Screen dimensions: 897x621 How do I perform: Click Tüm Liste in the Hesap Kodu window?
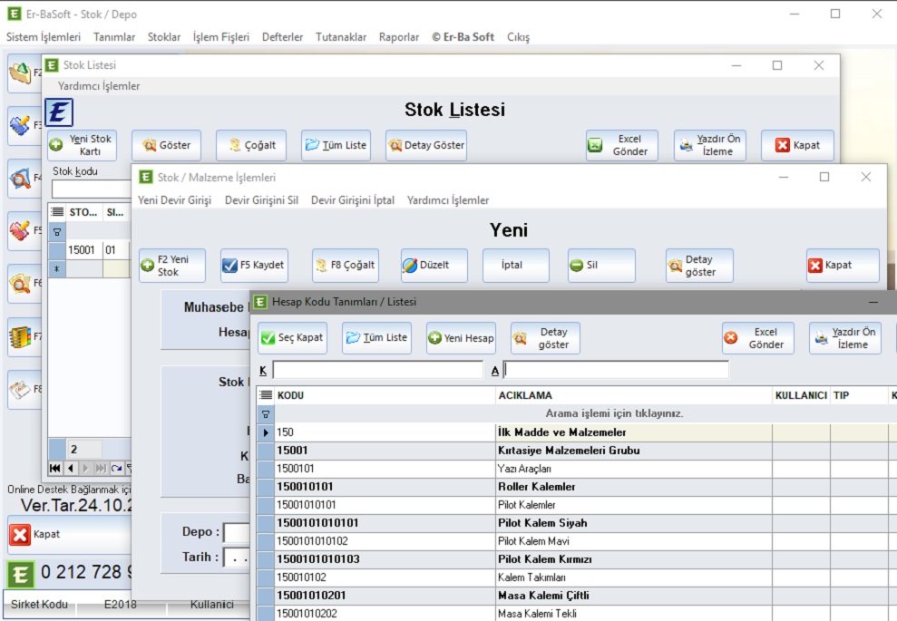(x=377, y=338)
